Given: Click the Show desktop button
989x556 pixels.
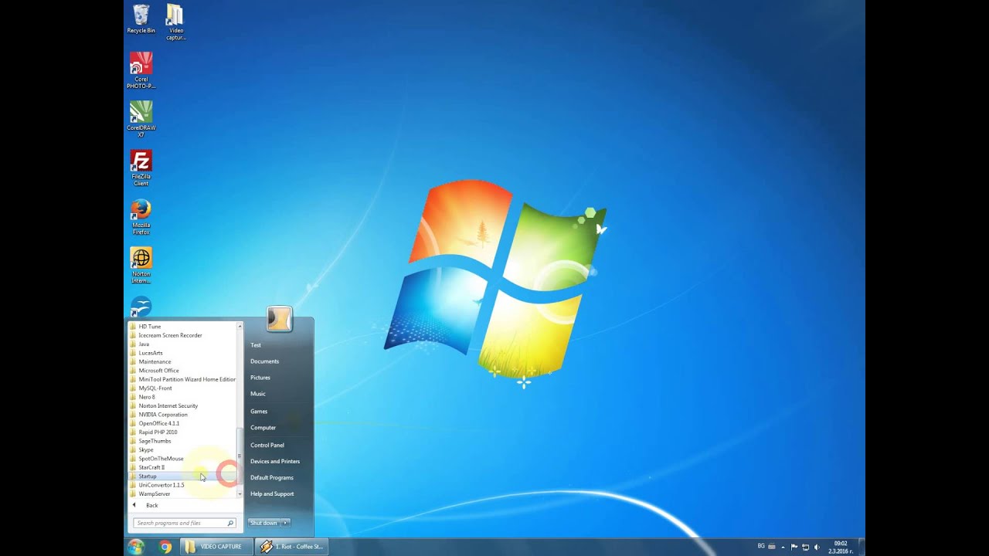Looking at the screenshot, I should (861, 547).
